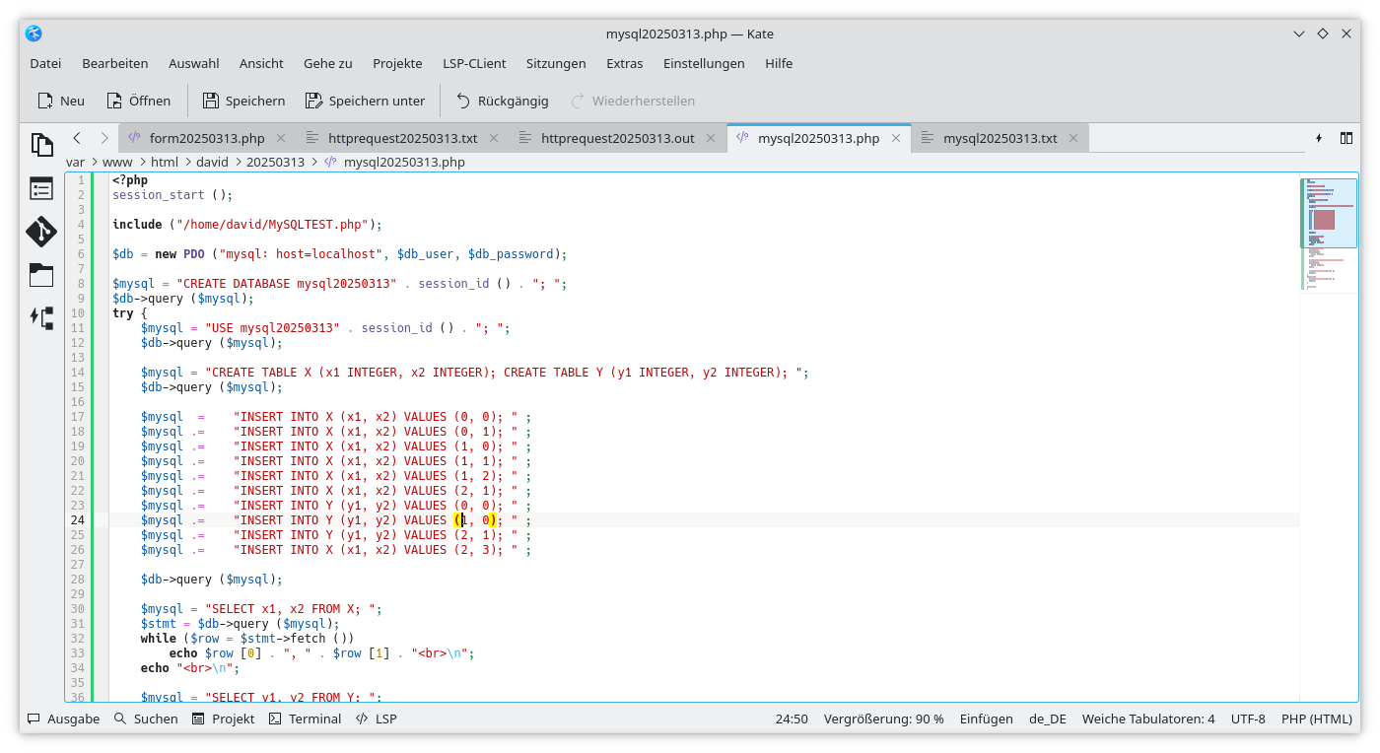Open the Filesystem browser sidebar
This screenshot has width=1380, height=753.
[x=41, y=276]
